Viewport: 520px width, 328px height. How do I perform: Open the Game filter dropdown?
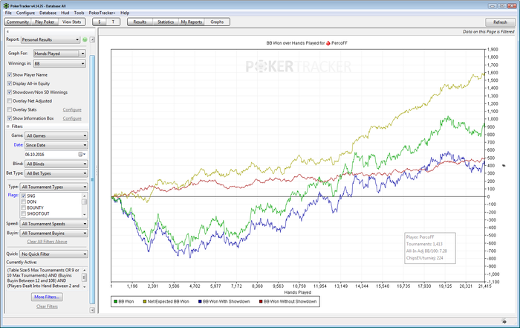click(x=56, y=136)
